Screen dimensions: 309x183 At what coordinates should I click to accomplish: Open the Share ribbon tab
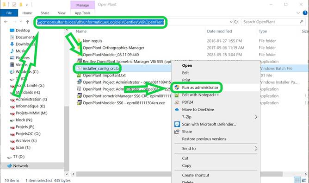(x=45, y=13)
